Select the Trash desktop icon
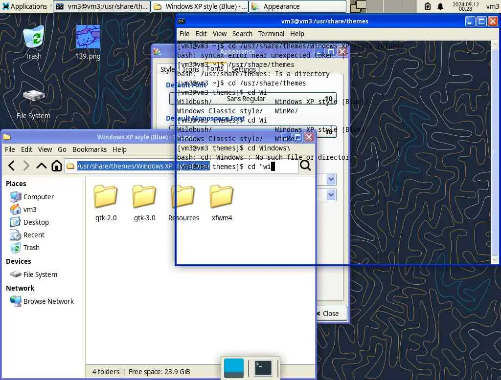The image size is (501, 380). 34,42
